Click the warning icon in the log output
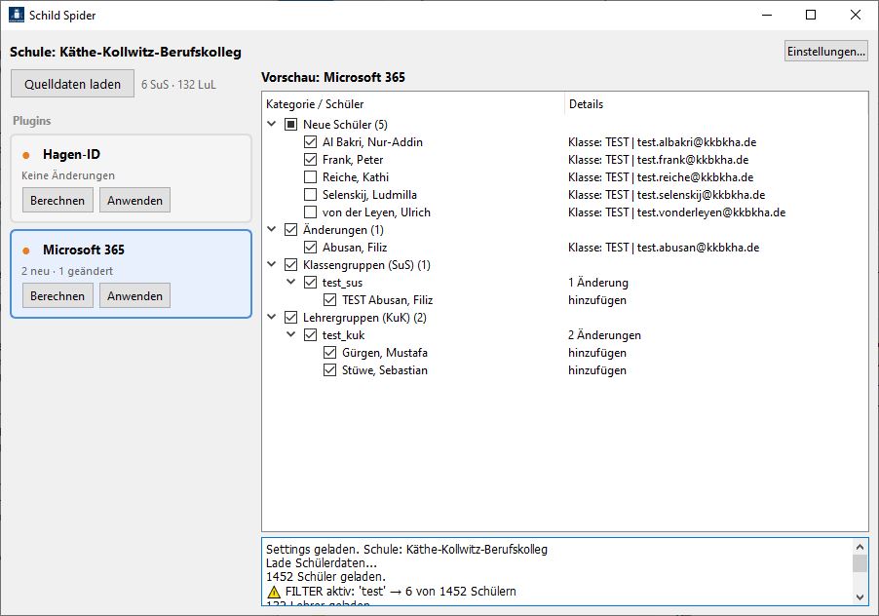879x616 pixels. (x=274, y=592)
